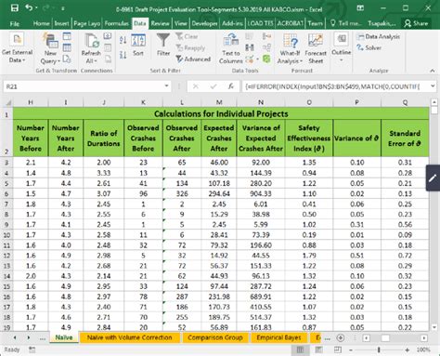This screenshot has width=440, height=356.
Task: Switch to the Insert ribbon tab
Action: click(x=61, y=23)
